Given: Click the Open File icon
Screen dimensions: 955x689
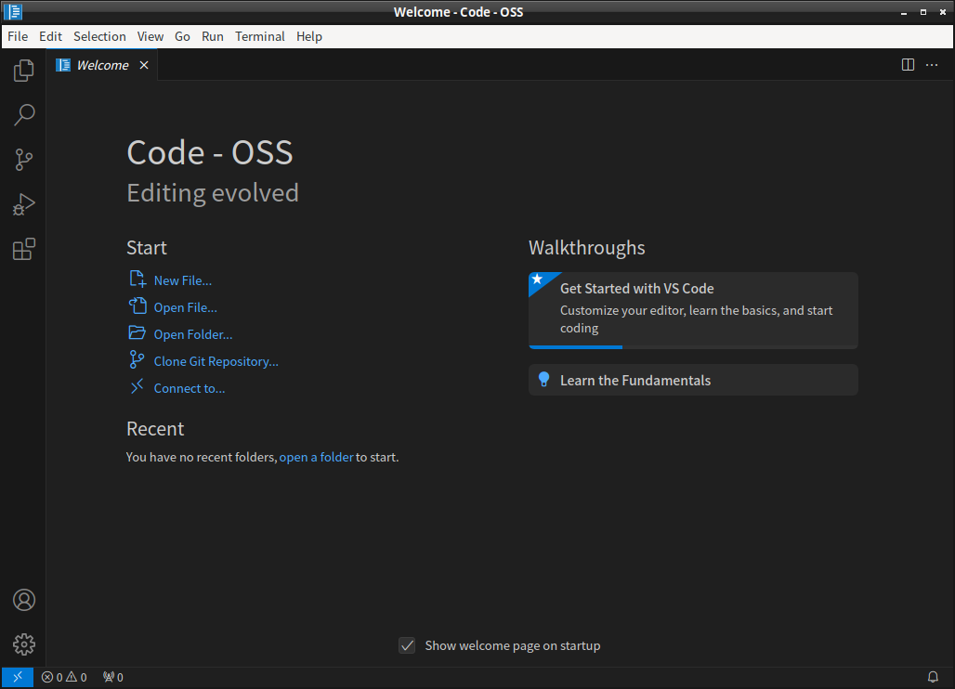Looking at the screenshot, I should (137, 306).
